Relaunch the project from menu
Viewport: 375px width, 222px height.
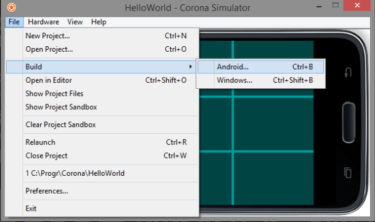102,142
